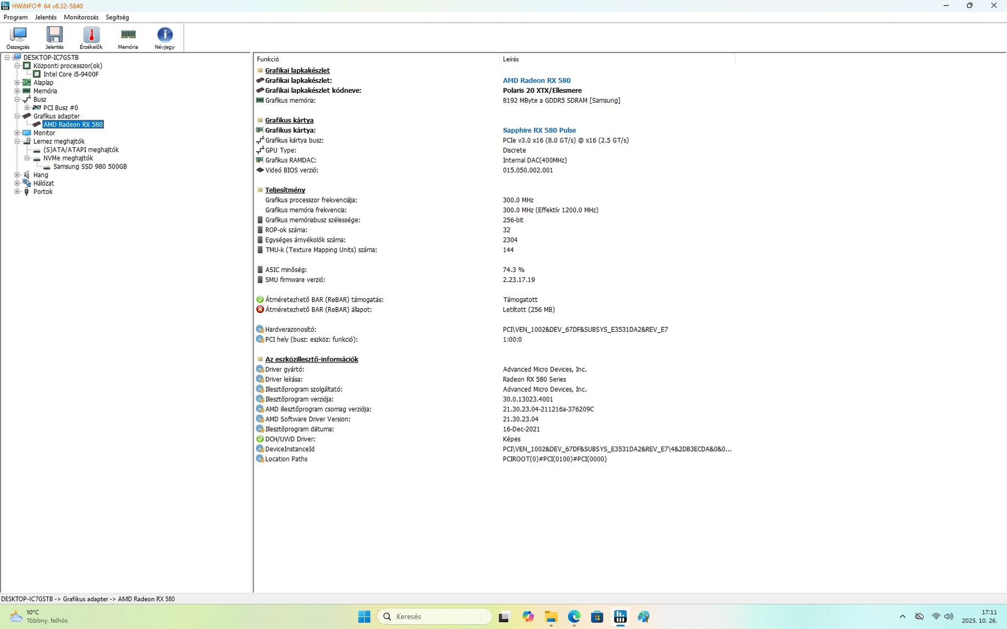
Task: Select the Grafikus memória row
Action: point(494,101)
